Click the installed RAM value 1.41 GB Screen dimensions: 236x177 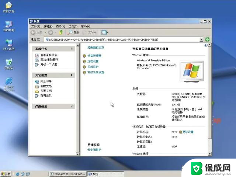176,105
